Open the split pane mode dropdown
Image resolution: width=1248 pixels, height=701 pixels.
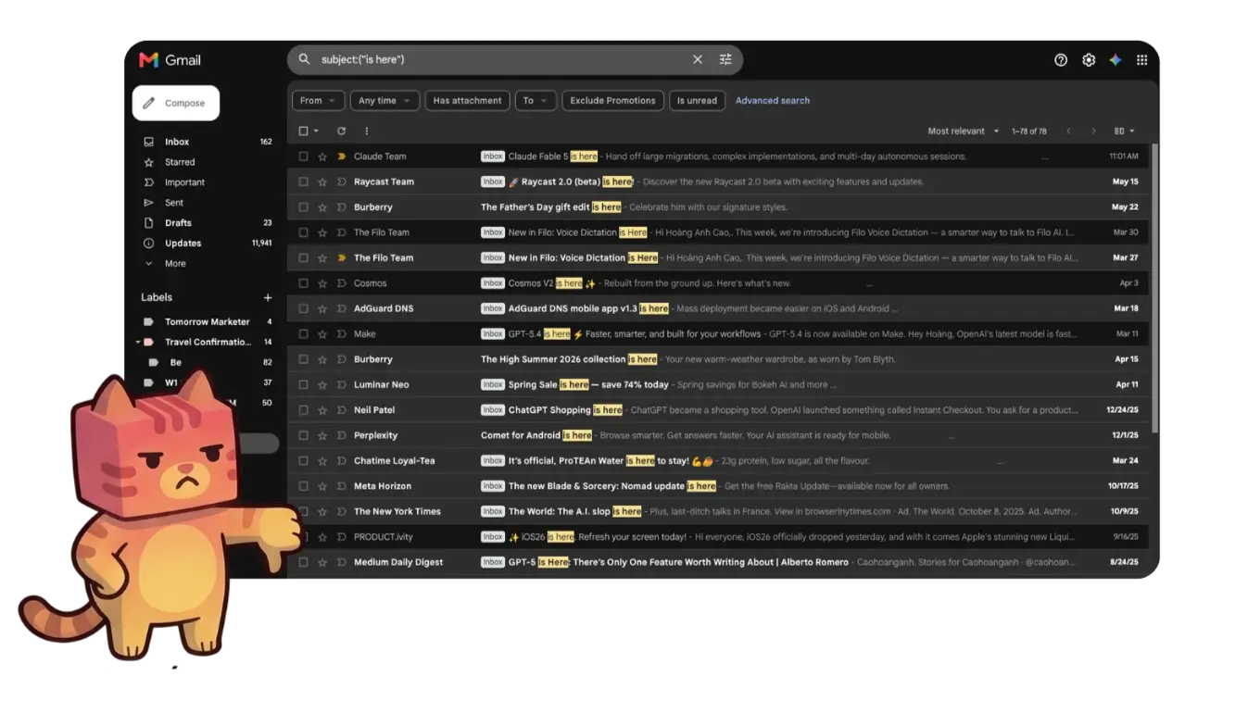click(1124, 131)
